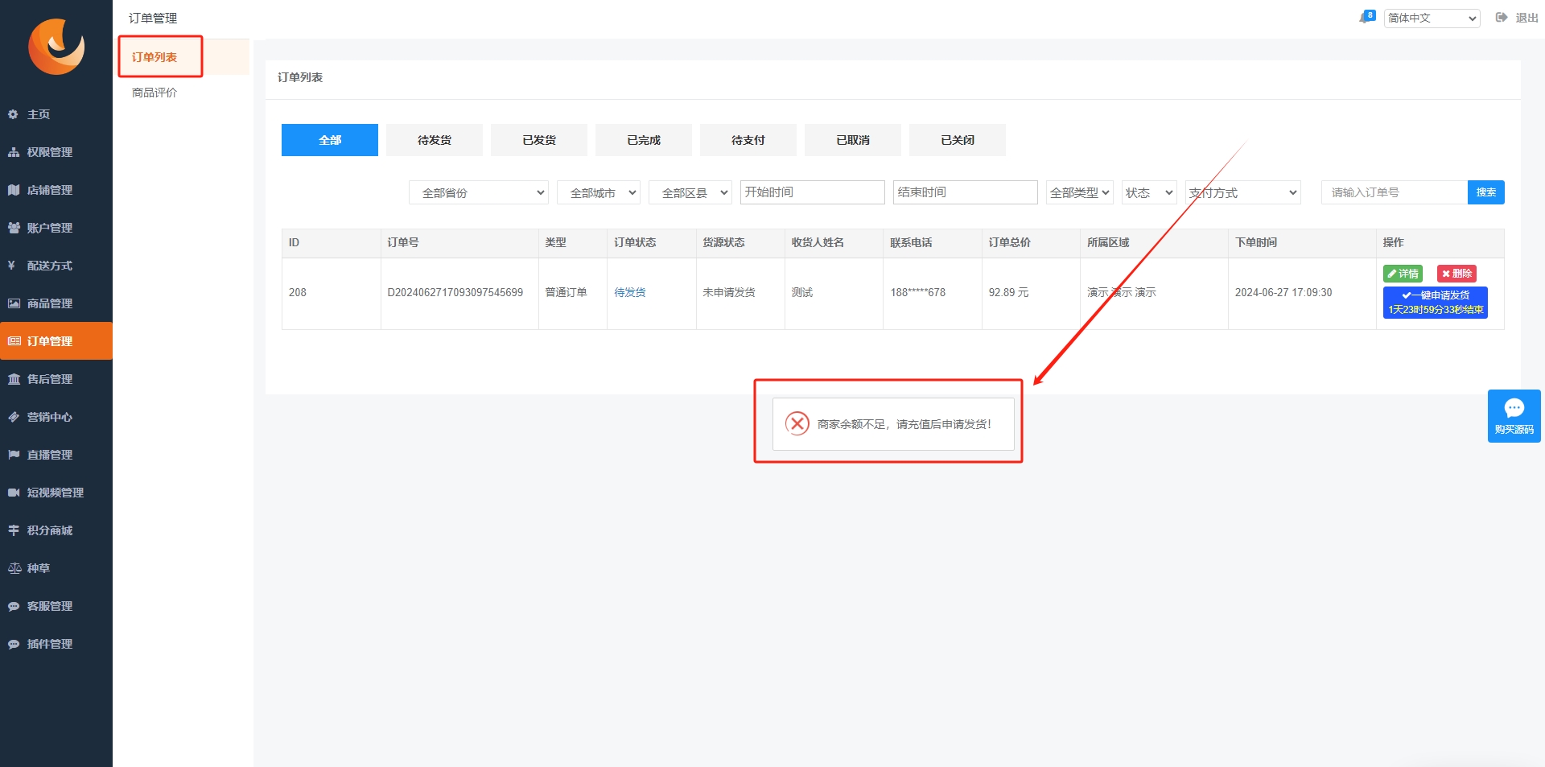Click the 账户管理 users icon

13,228
